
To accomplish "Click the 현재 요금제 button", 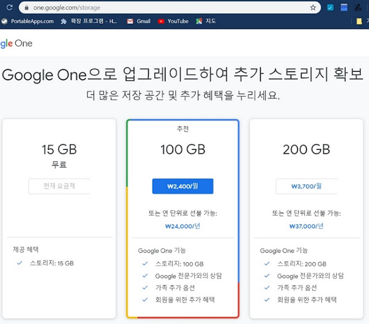I will (x=59, y=186).
